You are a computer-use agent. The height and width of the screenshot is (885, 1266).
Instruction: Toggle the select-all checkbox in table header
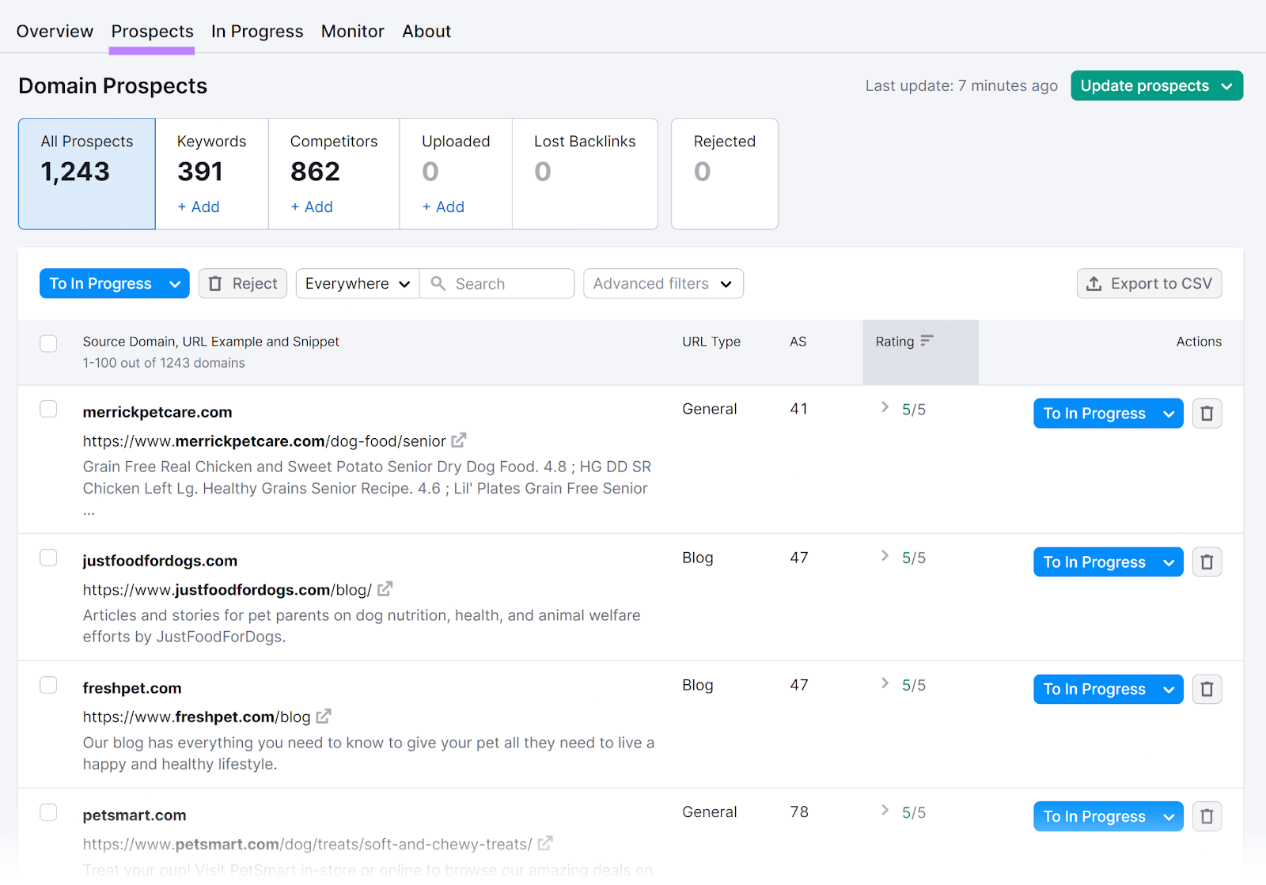click(x=48, y=343)
